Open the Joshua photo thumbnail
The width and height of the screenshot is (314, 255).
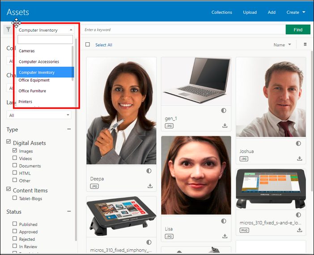tap(271, 97)
